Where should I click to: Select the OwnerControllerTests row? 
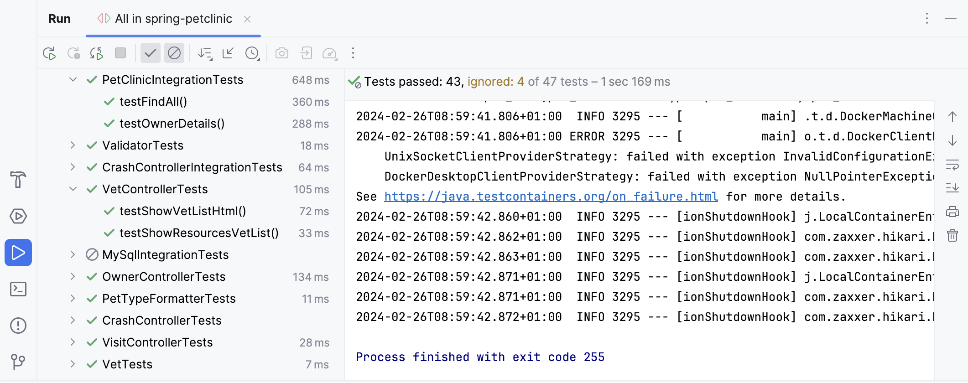191,277
